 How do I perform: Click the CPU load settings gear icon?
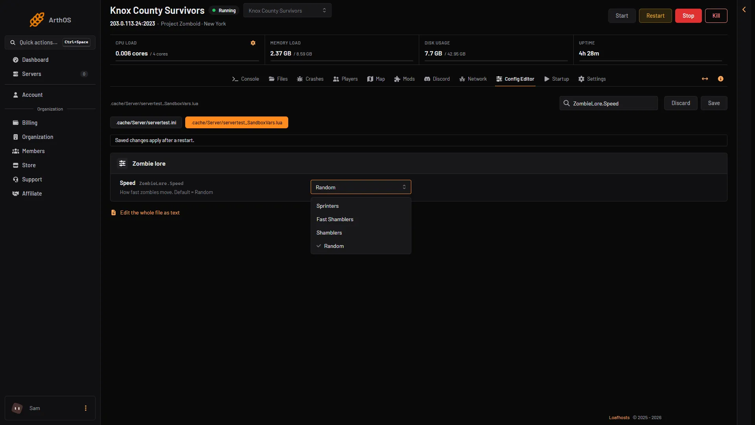click(x=253, y=43)
